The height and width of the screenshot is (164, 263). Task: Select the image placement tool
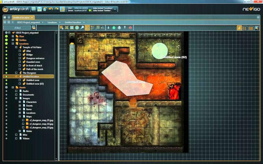pos(98,28)
